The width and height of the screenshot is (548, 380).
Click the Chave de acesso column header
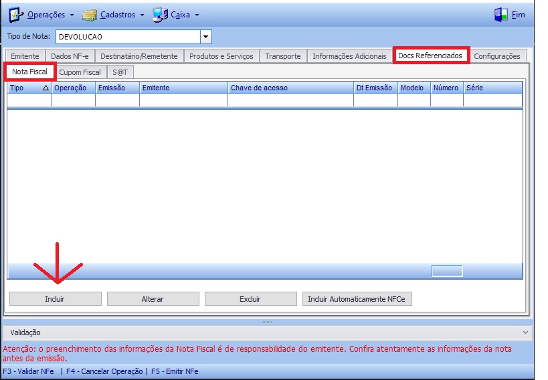pyautogui.click(x=290, y=88)
